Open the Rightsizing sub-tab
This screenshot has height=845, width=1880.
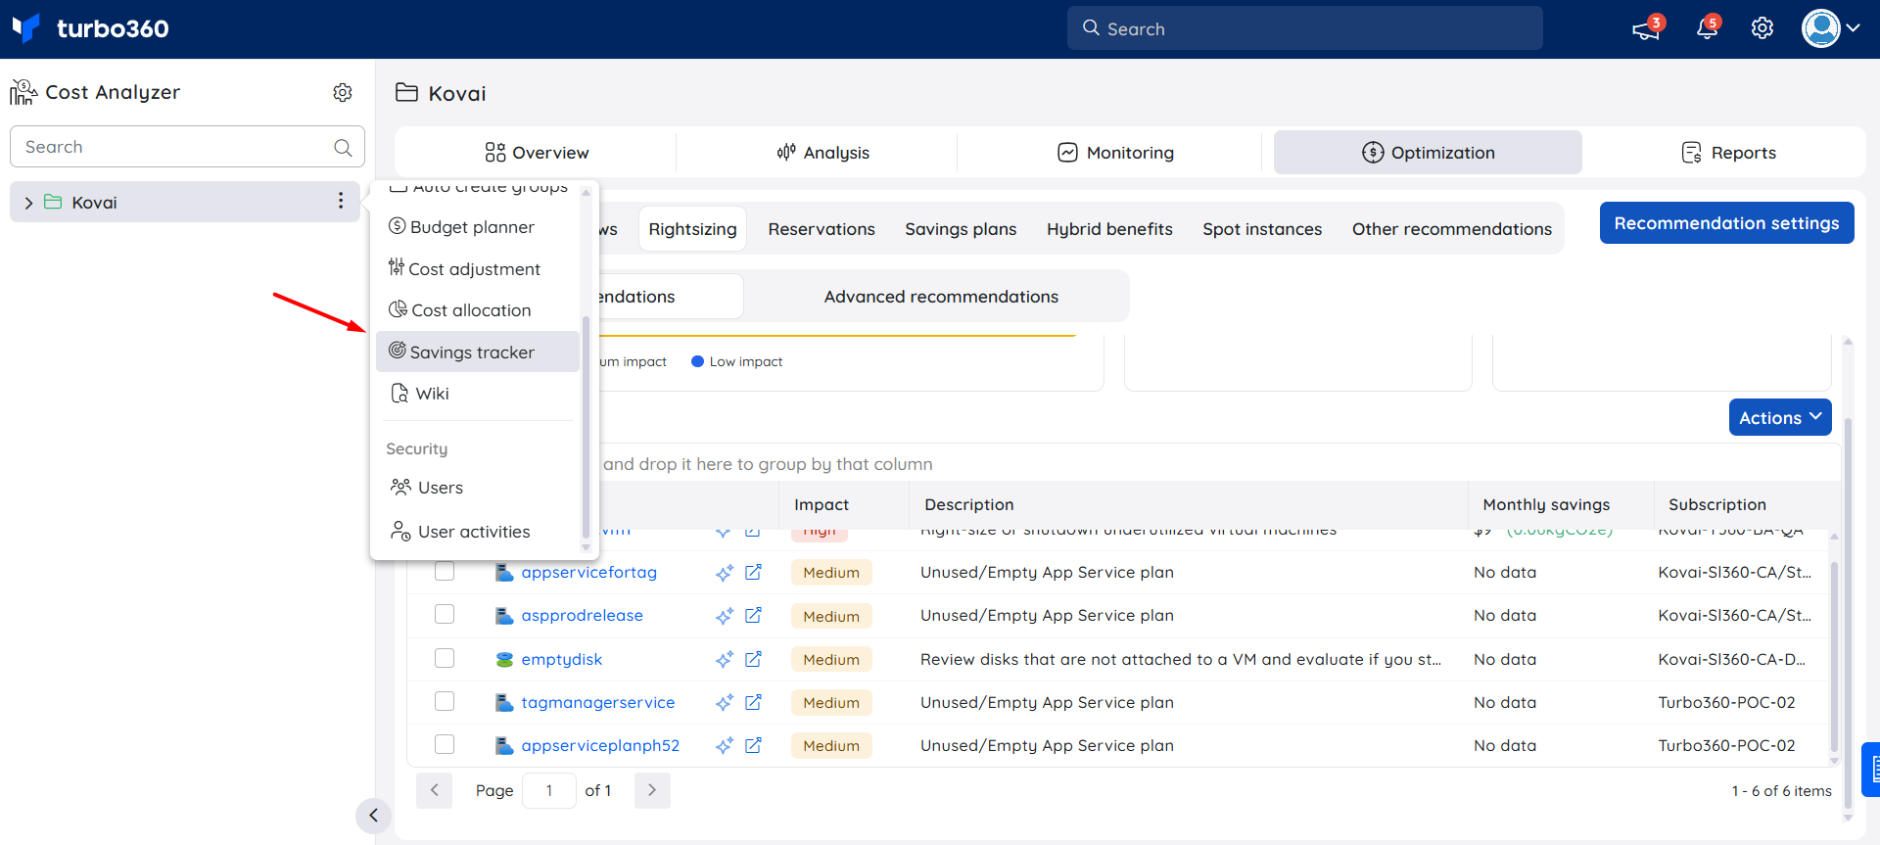pos(692,229)
